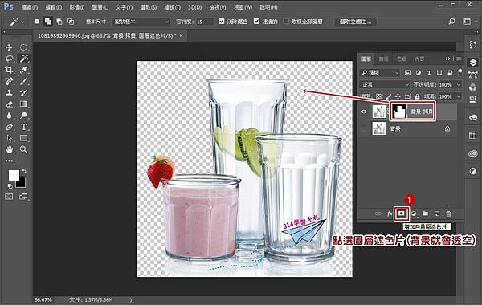
Task: Toggle lock all padlock in Layers panel
Action: pos(417,96)
